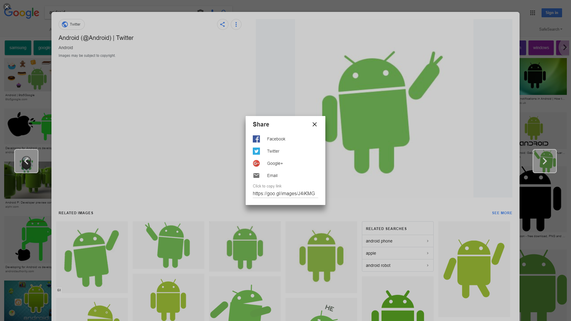The width and height of the screenshot is (571, 321).
Task: Close the Share dialog
Action: pyautogui.click(x=314, y=124)
